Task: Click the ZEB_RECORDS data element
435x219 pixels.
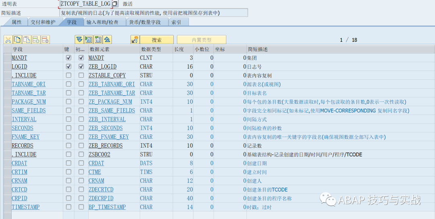Action: (106, 146)
